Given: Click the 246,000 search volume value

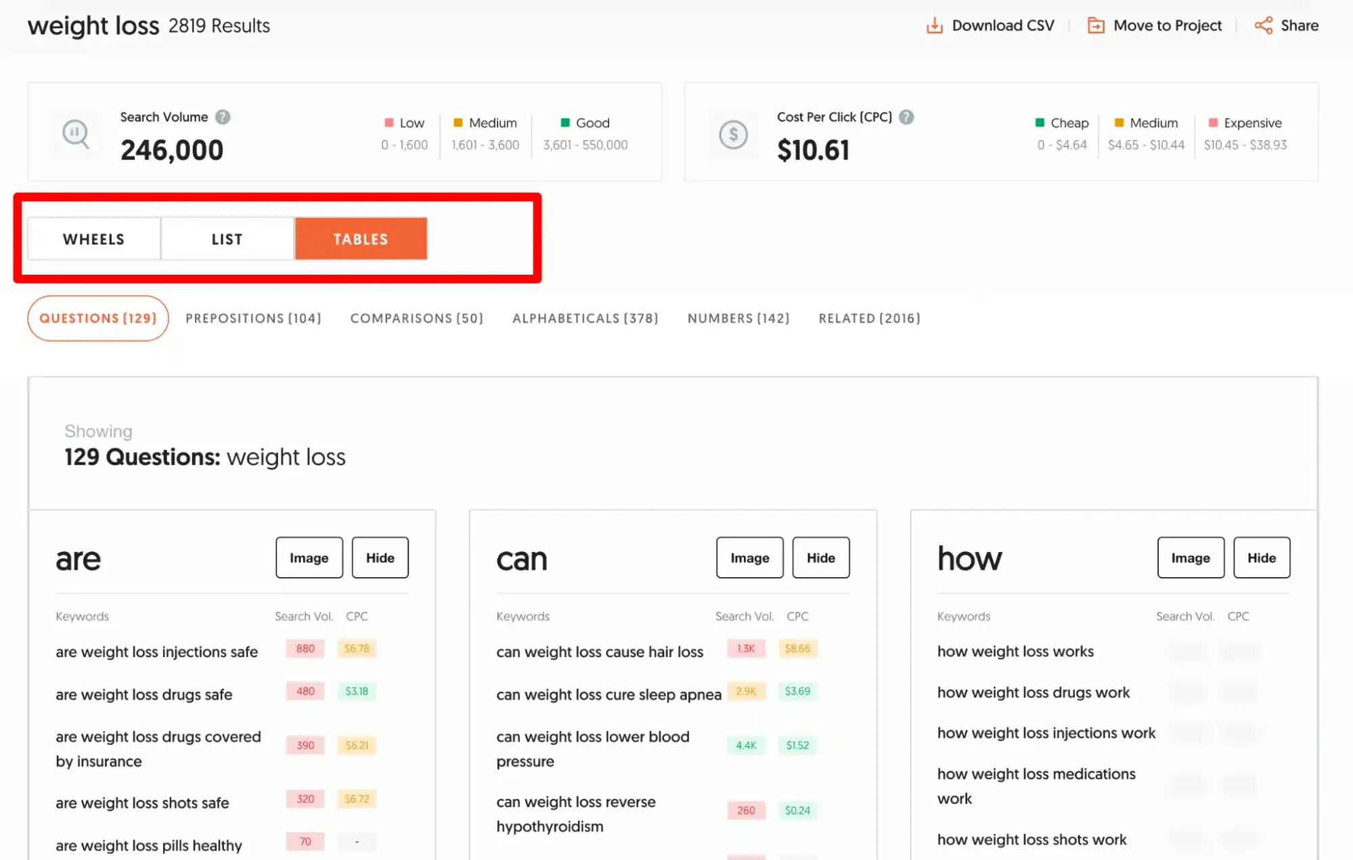Looking at the screenshot, I should click(172, 150).
